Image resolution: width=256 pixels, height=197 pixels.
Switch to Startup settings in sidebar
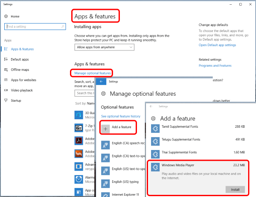point(16,100)
